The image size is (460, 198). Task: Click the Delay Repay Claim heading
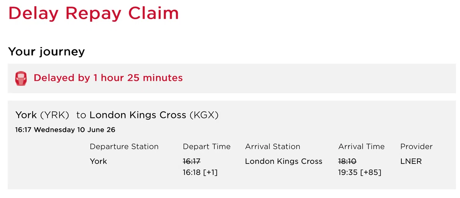click(x=94, y=13)
